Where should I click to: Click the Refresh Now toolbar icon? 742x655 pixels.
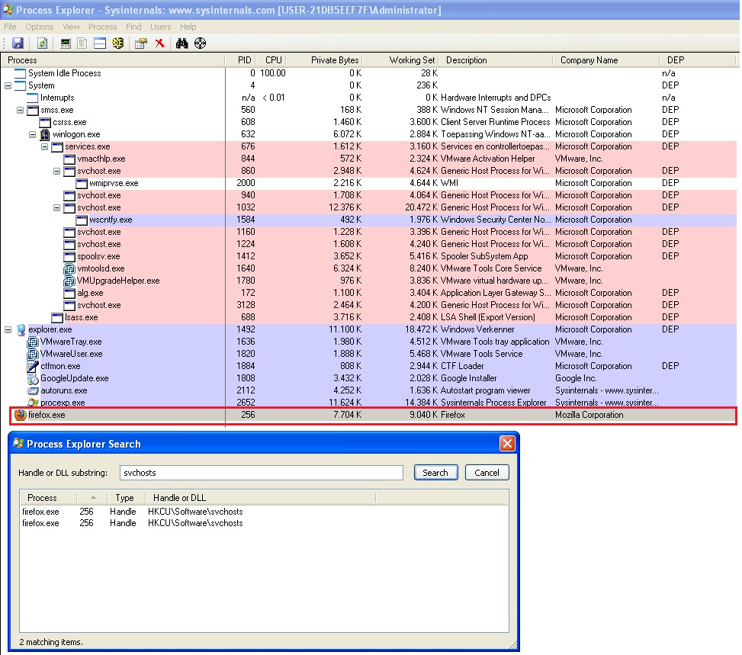(43, 43)
